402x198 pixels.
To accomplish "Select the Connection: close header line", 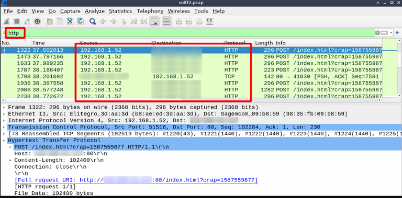I will click(50, 167).
